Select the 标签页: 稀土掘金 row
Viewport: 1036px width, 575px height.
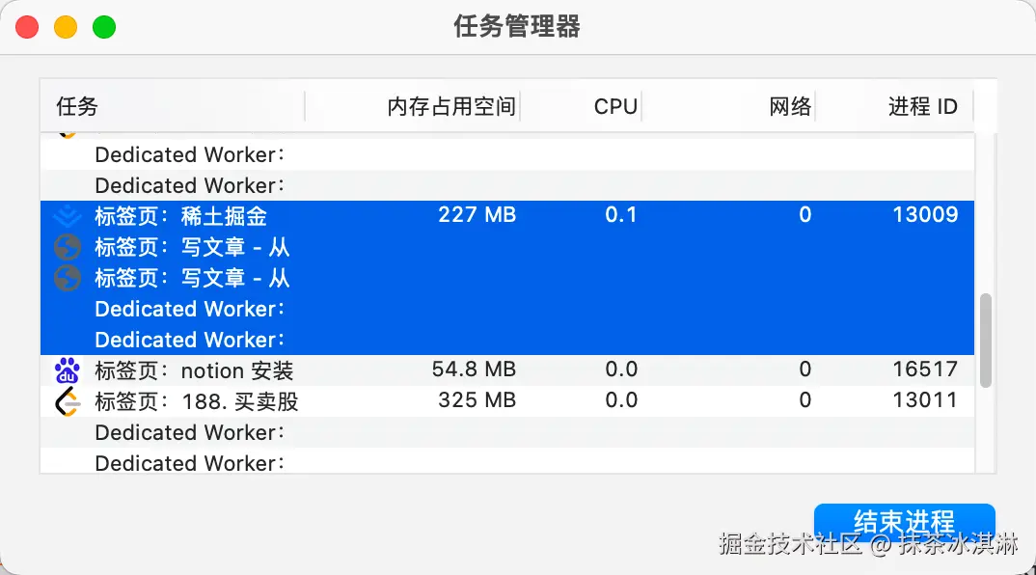pyautogui.click(x=507, y=215)
